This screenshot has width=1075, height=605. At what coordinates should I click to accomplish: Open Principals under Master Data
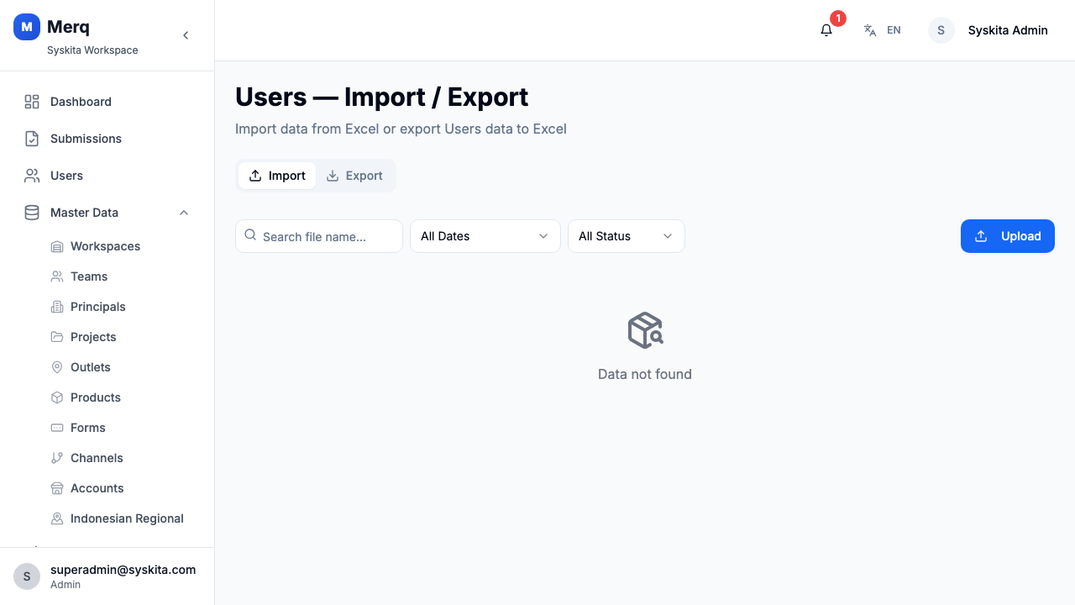(x=121, y=307)
